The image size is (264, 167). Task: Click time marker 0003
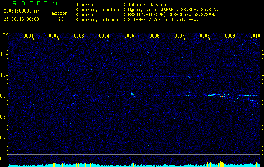(79, 35)
